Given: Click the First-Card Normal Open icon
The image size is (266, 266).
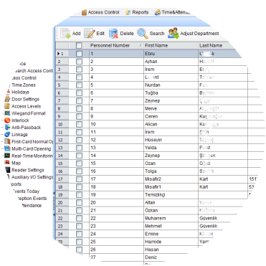Looking at the screenshot, I should point(7,141).
